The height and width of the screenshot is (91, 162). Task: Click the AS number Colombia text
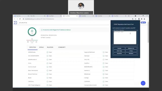[x=46, y=38]
